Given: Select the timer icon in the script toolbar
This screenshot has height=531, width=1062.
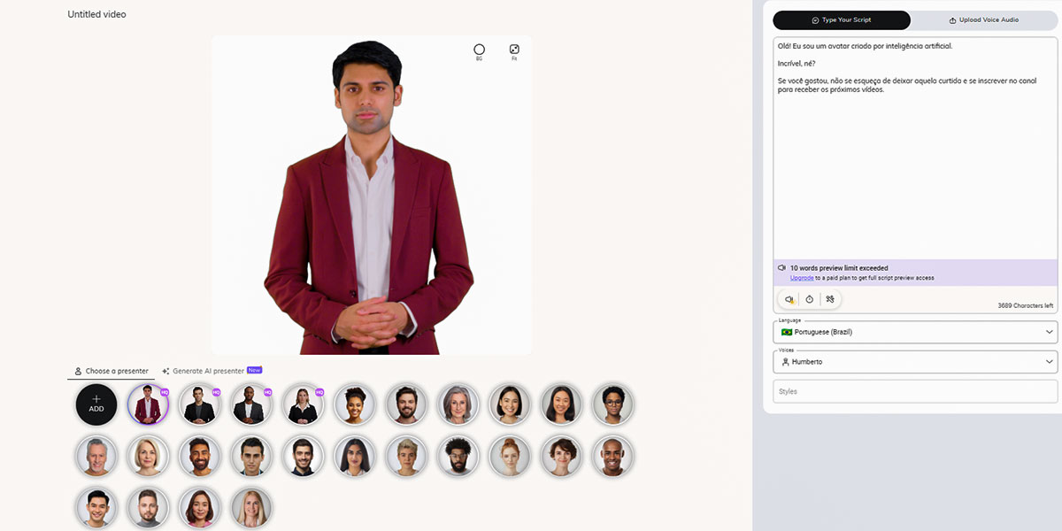Looking at the screenshot, I should pyautogui.click(x=810, y=299).
